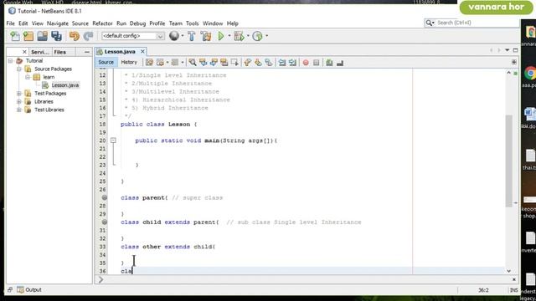This screenshot has height=301, width=536.
Task: Open the File menu
Action: (11, 23)
